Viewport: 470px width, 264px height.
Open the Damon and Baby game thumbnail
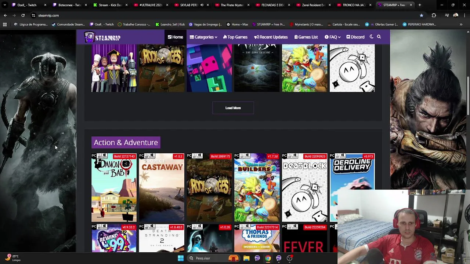[114, 188]
